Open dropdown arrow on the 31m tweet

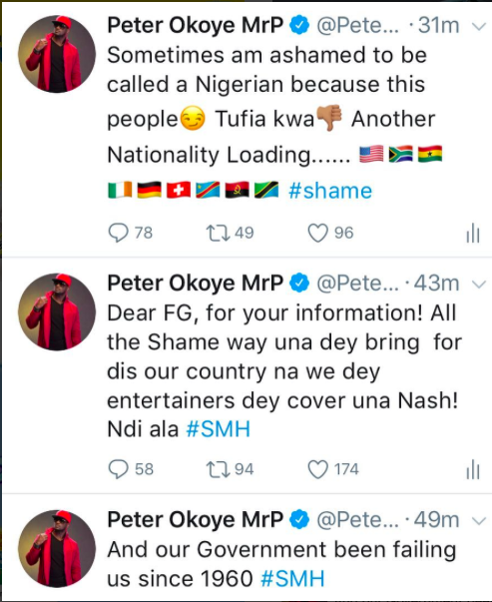point(479,27)
